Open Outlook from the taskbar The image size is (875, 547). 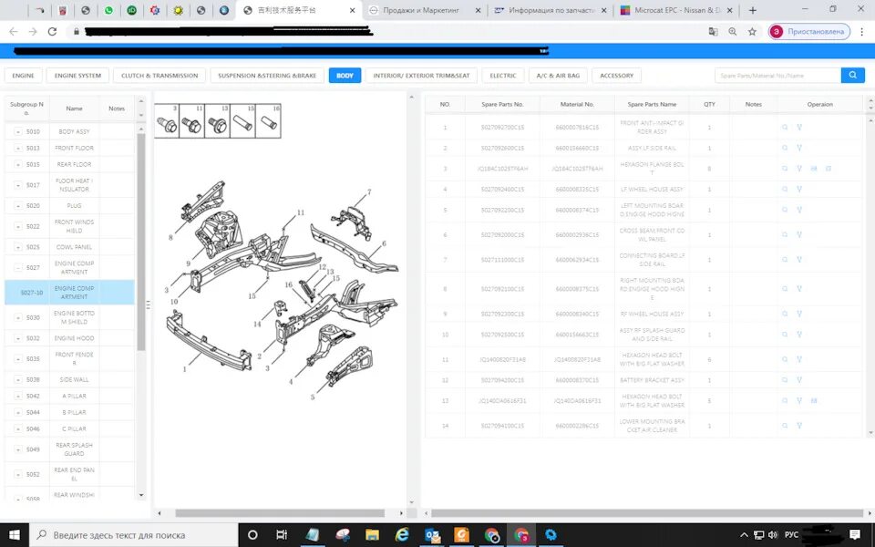point(432,535)
